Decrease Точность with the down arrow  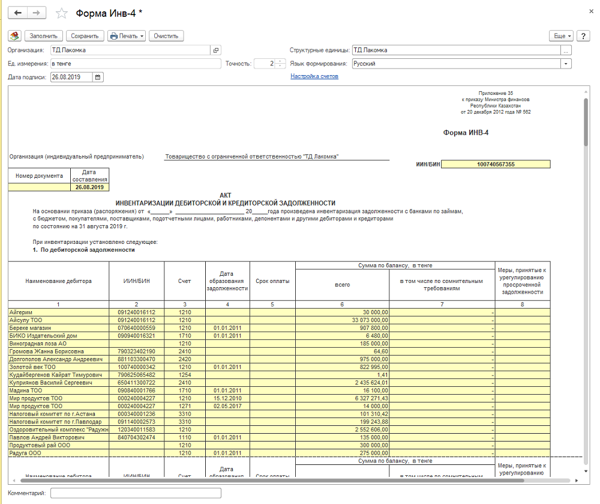pos(280,66)
